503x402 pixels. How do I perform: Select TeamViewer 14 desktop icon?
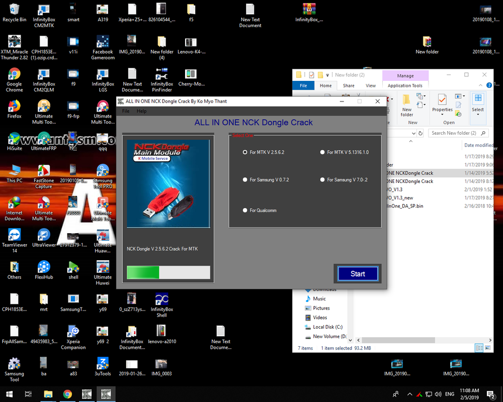tap(15, 241)
